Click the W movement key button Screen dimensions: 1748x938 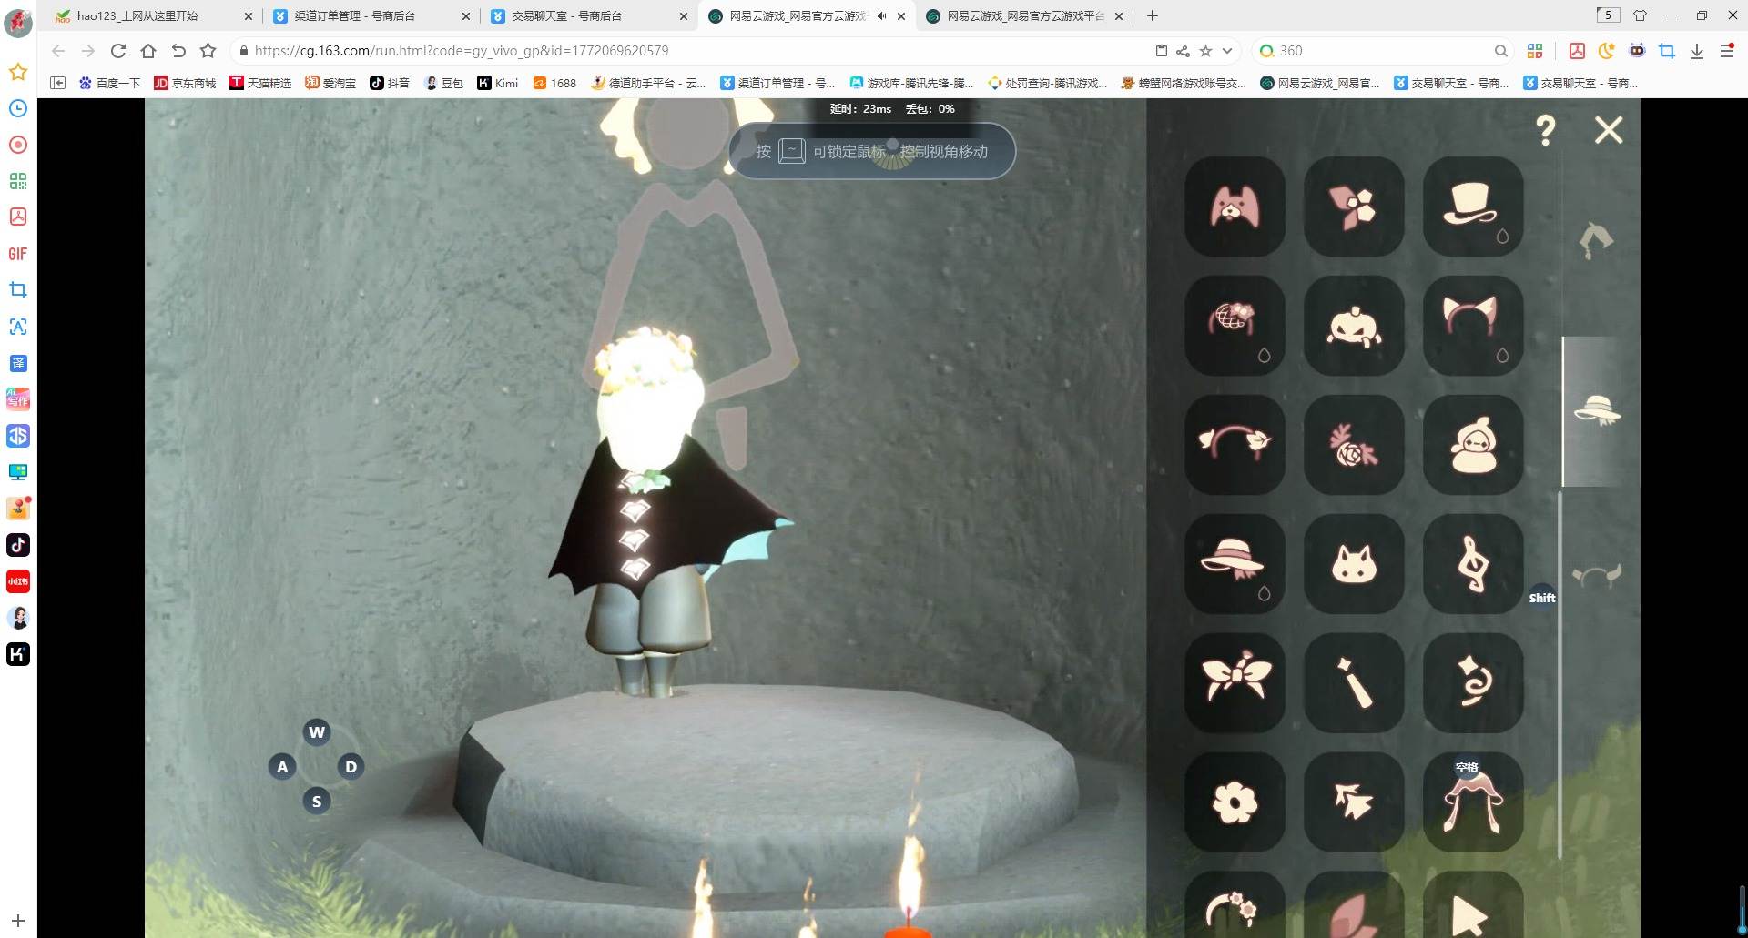(x=317, y=732)
